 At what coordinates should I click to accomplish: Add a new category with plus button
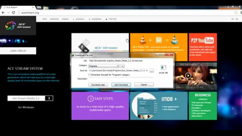point(123,66)
